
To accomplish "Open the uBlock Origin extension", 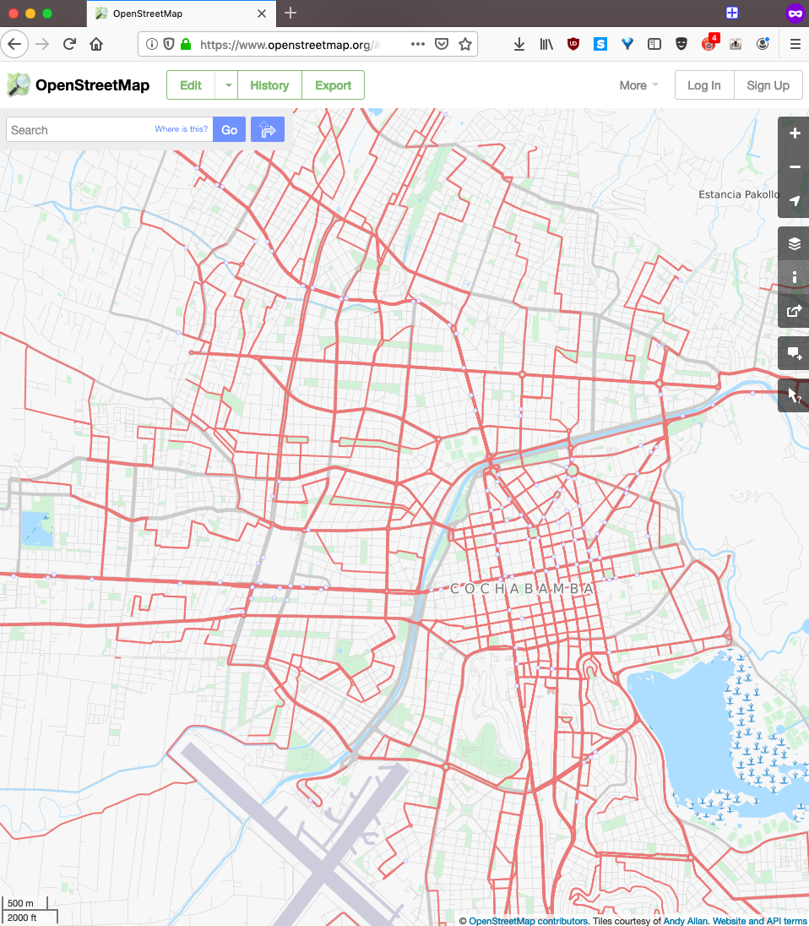I will coord(573,44).
